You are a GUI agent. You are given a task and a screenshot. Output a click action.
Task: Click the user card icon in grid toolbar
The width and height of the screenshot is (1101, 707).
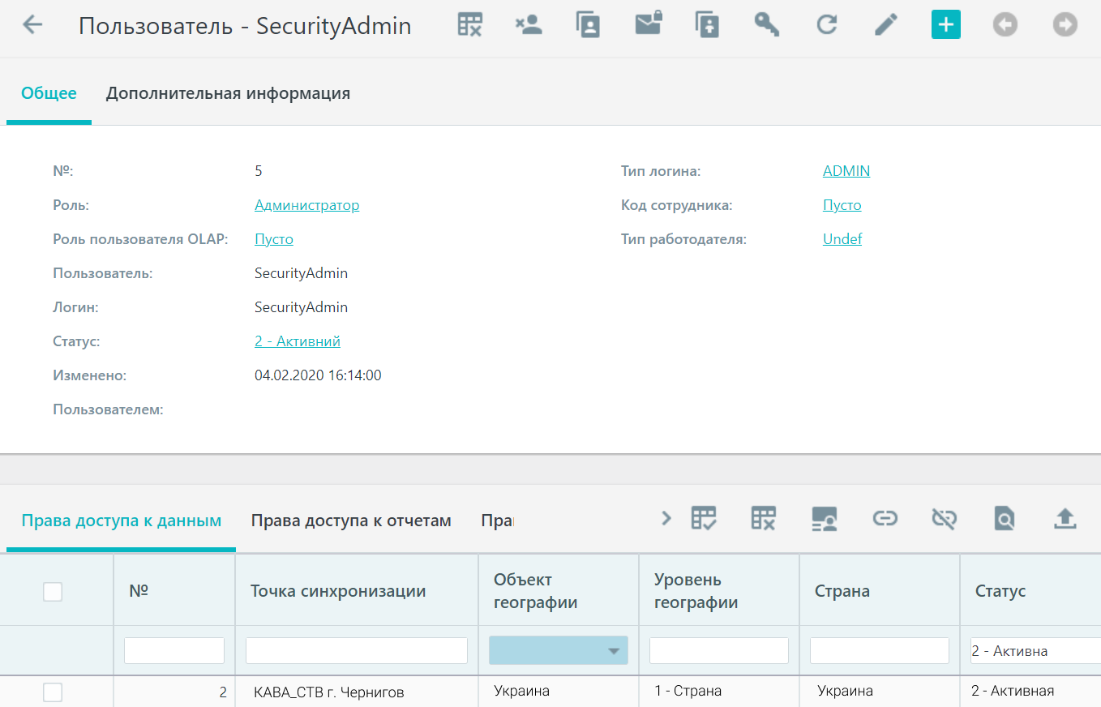click(x=825, y=519)
